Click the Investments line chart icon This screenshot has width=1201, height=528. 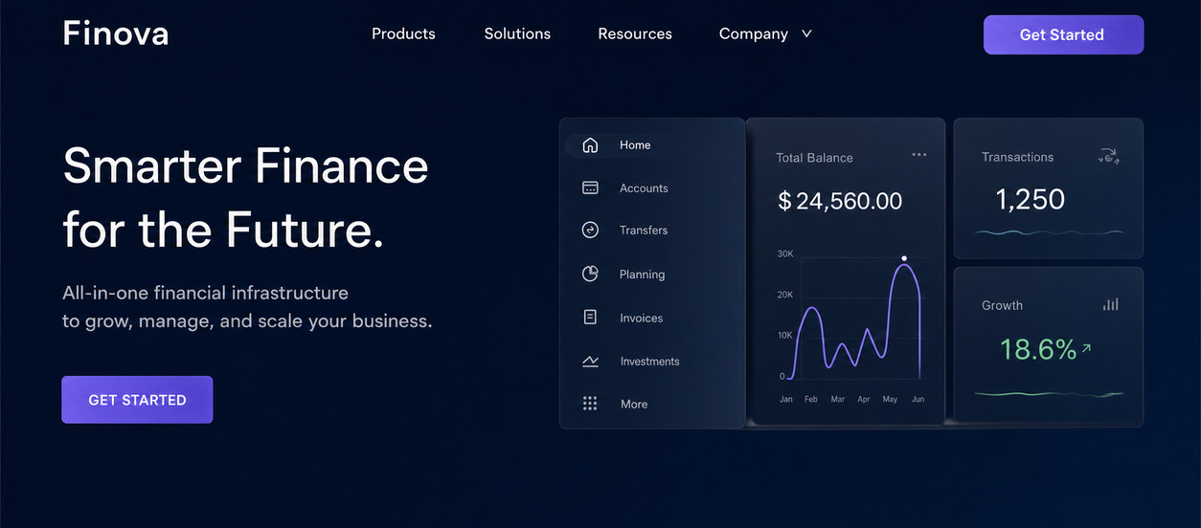pyautogui.click(x=590, y=361)
